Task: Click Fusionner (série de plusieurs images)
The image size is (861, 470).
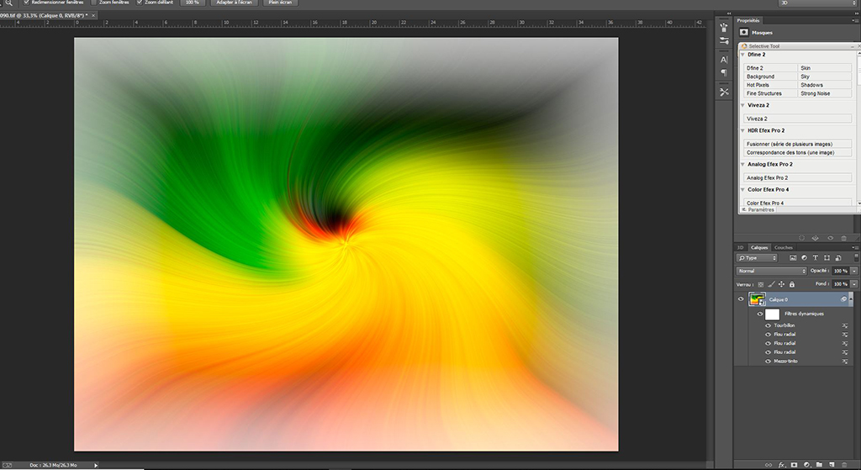Action: pos(798,144)
